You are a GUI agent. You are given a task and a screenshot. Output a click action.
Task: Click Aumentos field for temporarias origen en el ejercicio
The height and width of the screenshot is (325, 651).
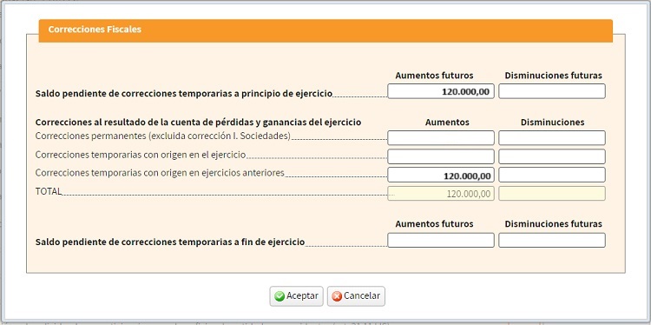pyautogui.click(x=441, y=156)
